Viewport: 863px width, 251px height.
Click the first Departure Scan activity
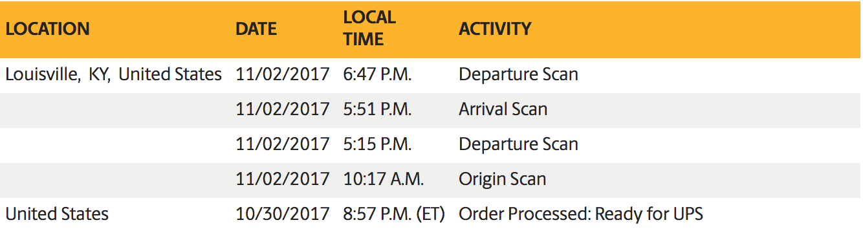pyautogui.click(x=518, y=74)
